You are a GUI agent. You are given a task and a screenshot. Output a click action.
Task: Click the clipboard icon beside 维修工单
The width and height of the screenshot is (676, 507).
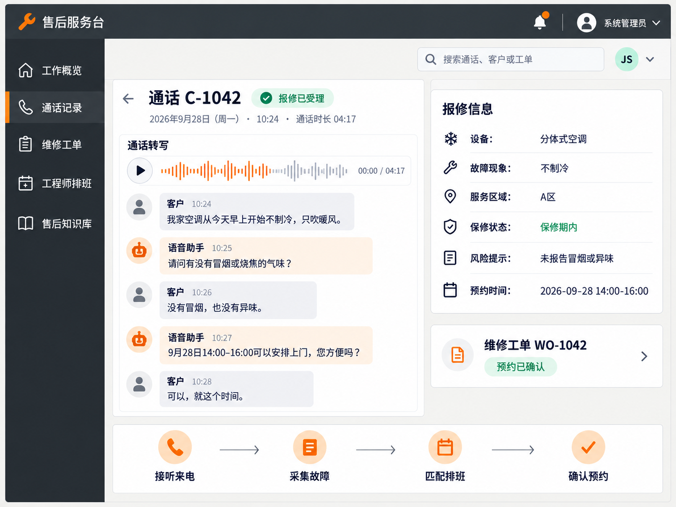click(26, 144)
